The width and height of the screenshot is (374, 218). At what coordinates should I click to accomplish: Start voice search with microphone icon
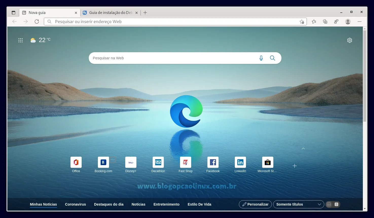pyautogui.click(x=261, y=58)
